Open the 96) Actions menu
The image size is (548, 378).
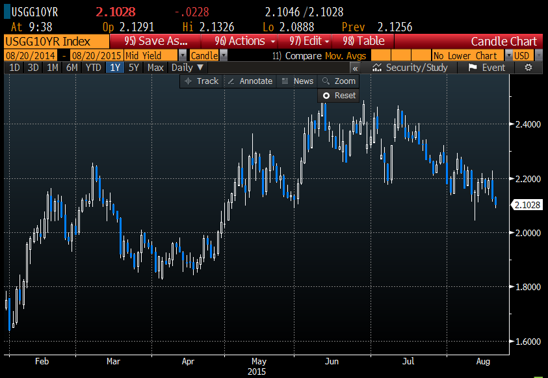pyautogui.click(x=244, y=41)
